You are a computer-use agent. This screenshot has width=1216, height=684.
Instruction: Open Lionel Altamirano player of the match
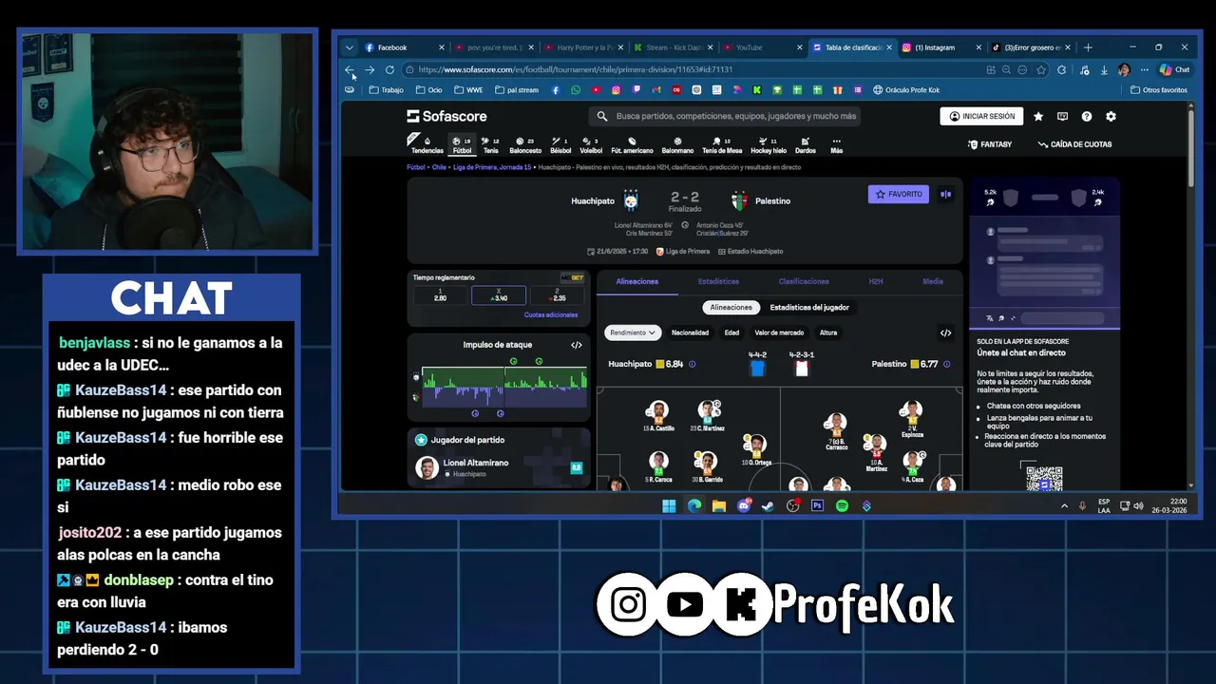[498, 467]
